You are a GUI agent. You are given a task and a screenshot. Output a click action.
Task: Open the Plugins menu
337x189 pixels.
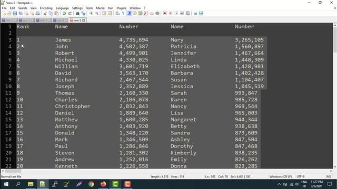122,8
